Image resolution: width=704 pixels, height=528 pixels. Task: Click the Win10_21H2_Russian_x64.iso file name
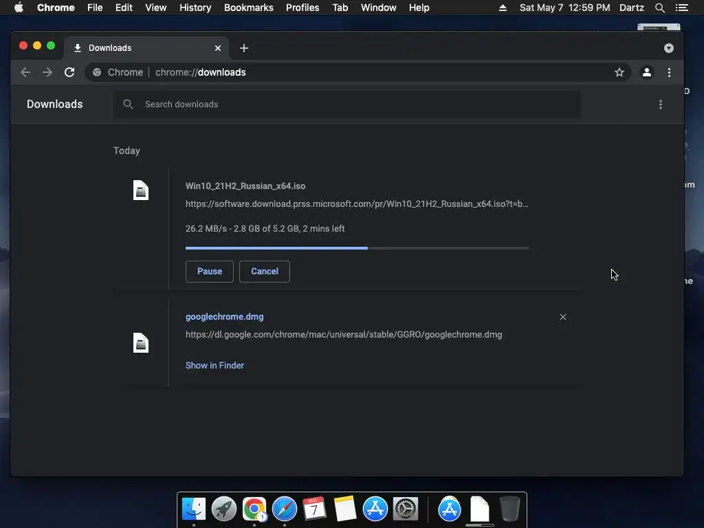(x=245, y=186)
